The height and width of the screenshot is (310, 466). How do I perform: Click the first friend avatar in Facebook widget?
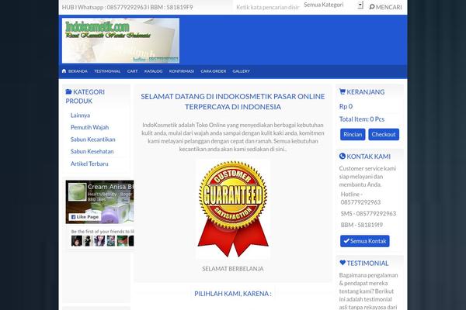coord(77,241)
